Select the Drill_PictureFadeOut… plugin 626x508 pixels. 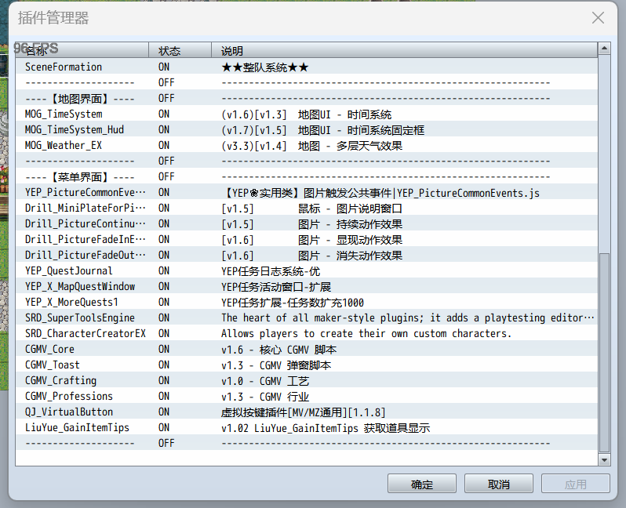pos(307,255)
